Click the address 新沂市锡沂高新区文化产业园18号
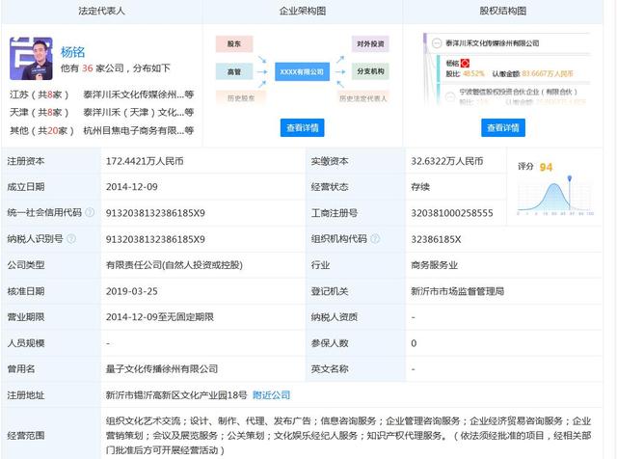 coord(176,394)
